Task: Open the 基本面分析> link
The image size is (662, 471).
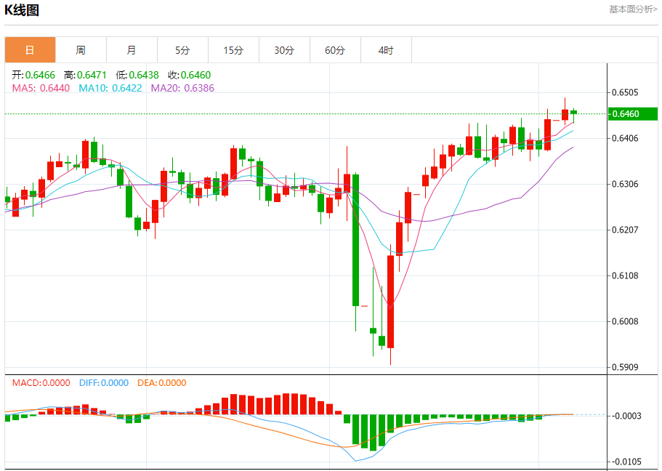Action: [633, 9]
